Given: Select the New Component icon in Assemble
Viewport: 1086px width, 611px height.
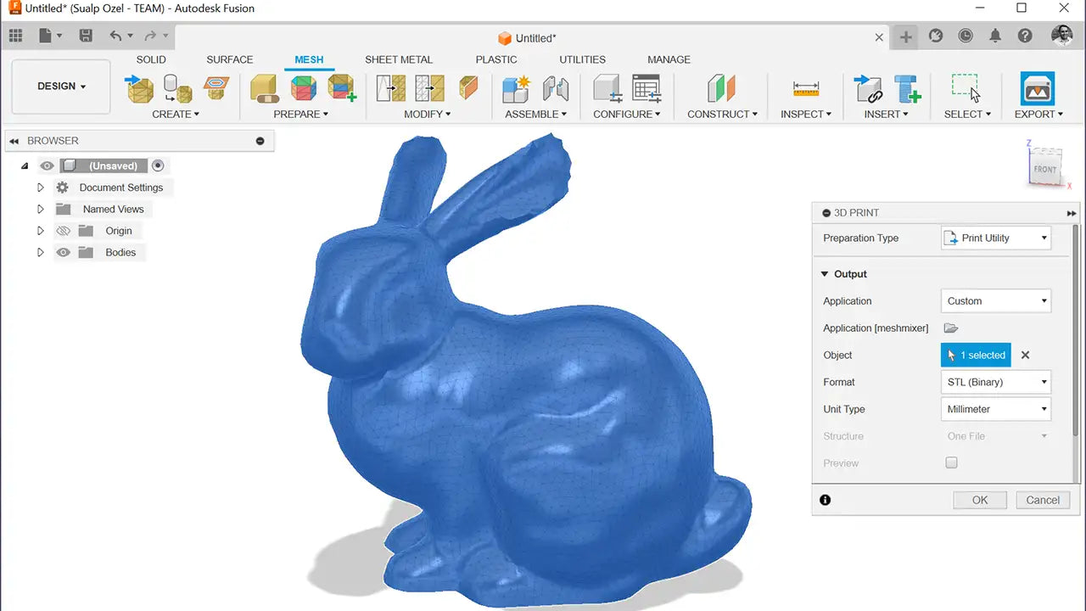Looking at the screenshot, I should pos(516,87).
